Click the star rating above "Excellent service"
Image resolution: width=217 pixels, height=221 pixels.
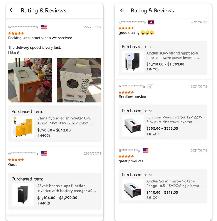(126, 92)
